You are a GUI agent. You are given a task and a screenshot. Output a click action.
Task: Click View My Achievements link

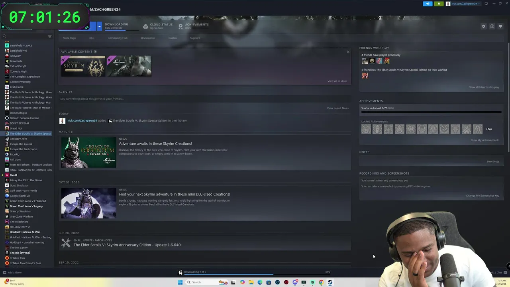click(485, 140)
